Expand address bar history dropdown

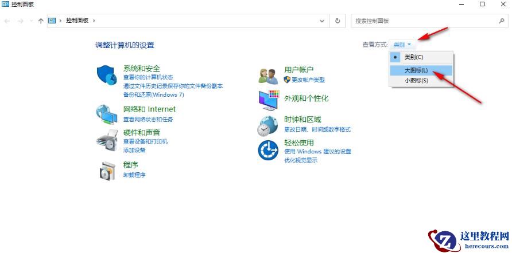(x=322, y=21)
